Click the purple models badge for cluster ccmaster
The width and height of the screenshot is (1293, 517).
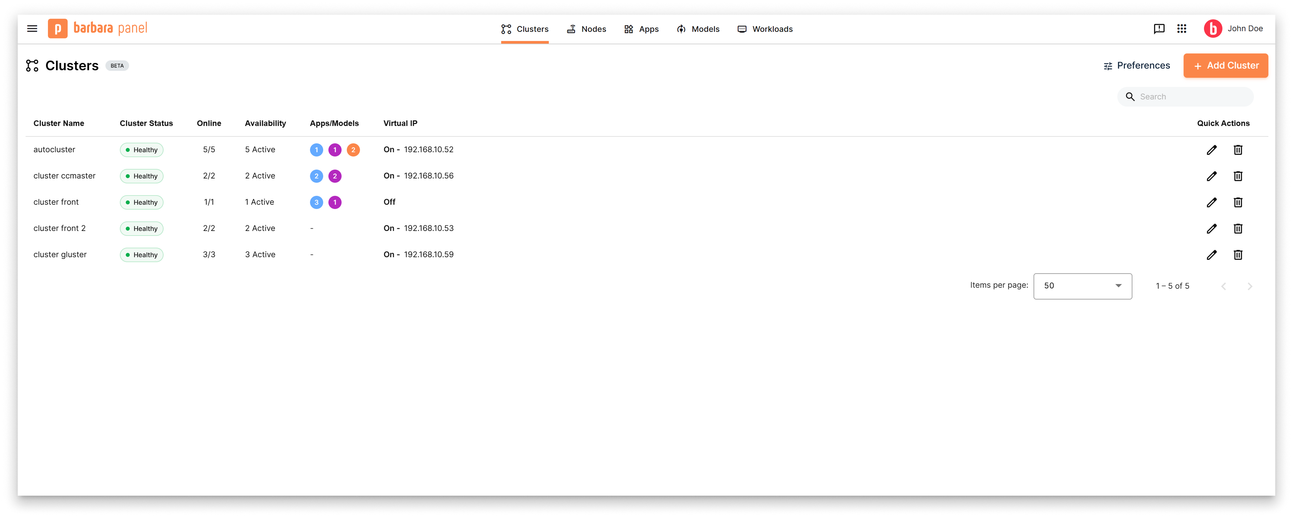click(x=335, y=176)
